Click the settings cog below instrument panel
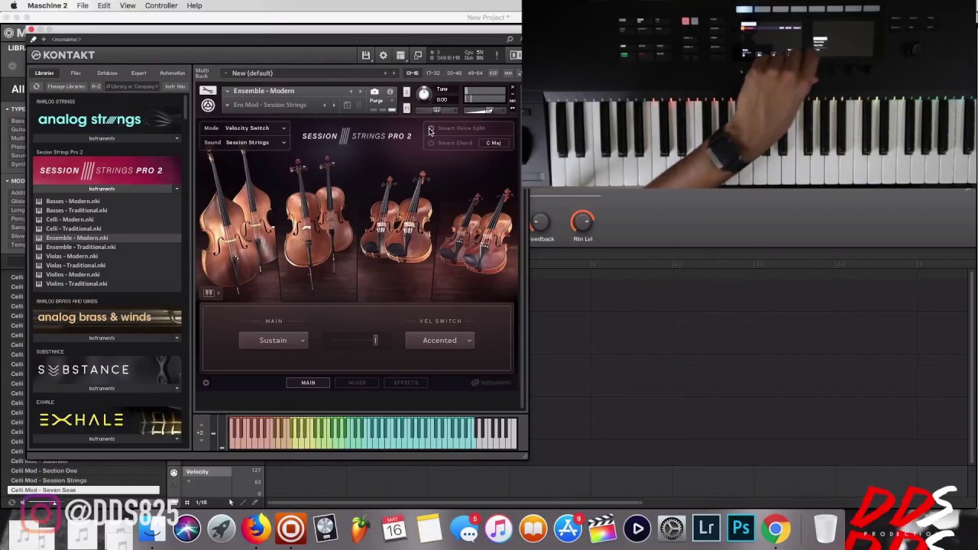The image size is (978, 550). [206, 383]
